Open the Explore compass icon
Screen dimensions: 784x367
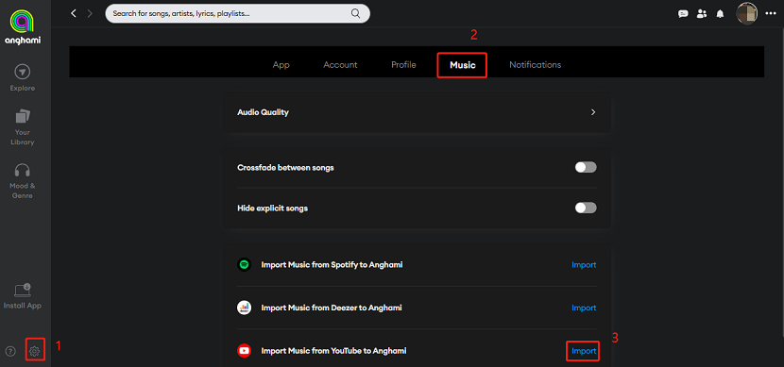(x=23, y=72)
